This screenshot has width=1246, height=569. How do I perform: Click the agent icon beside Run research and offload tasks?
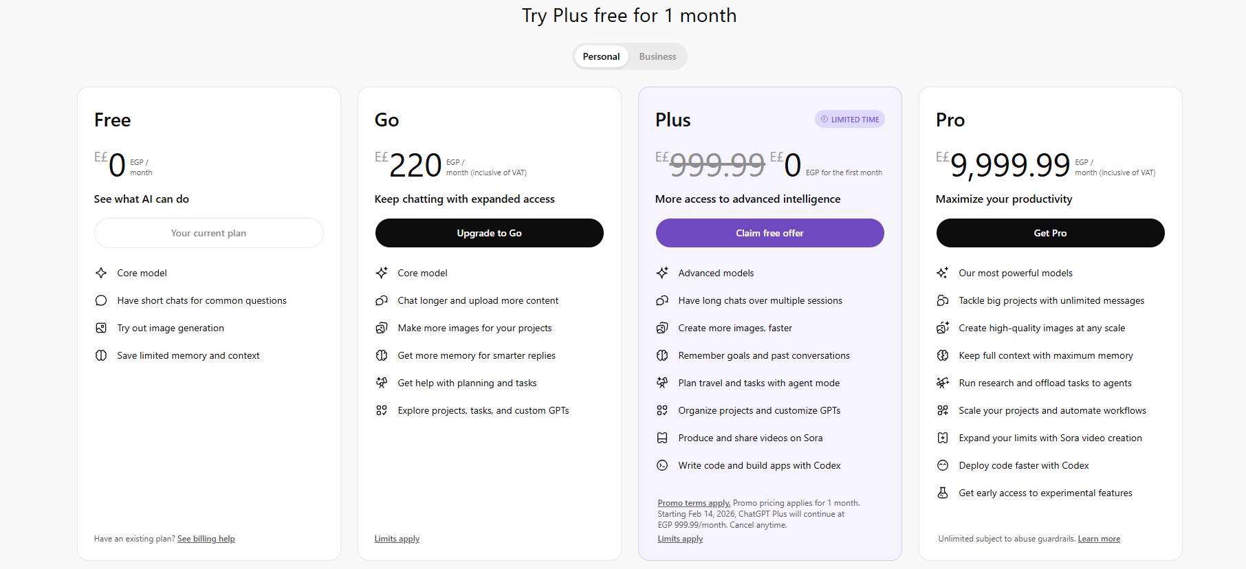943,383
